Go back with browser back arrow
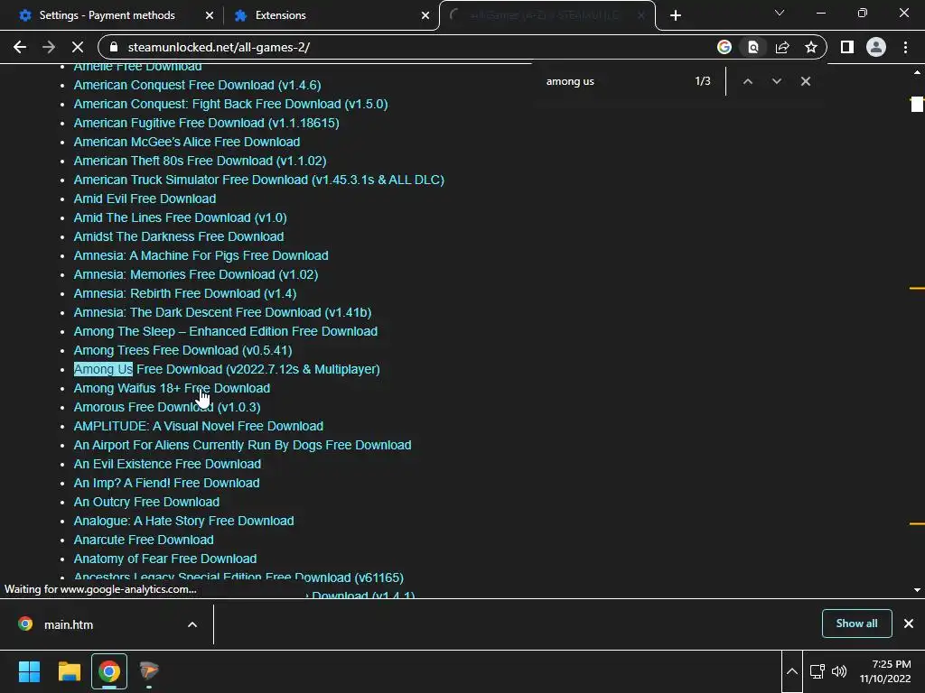The height and width of the screenshot is (693, 925). (x=20, y=47)
